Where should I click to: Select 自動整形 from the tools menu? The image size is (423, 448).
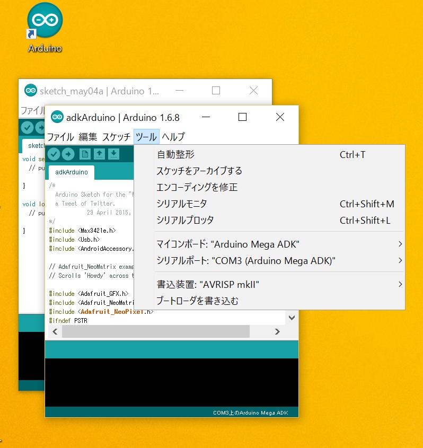[x=175, y=155]
